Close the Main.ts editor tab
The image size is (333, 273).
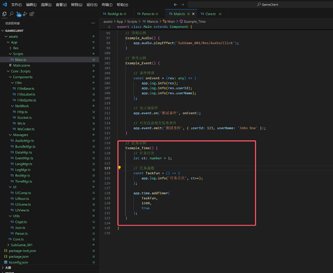pos(193,14)
